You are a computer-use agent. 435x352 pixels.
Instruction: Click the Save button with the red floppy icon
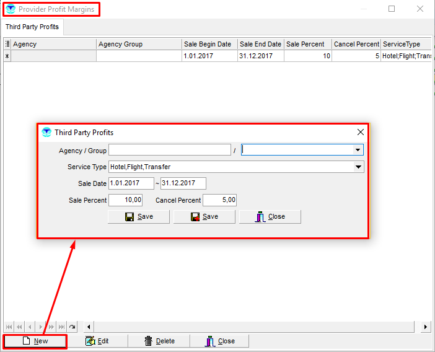click(204, 216)
